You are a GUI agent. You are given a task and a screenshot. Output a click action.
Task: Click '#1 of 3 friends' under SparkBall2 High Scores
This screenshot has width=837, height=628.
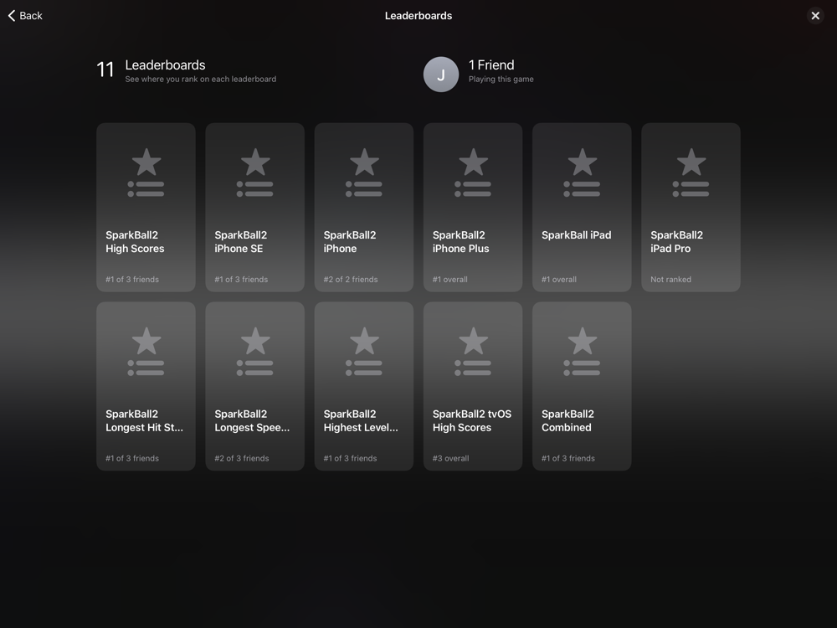(132, 280)
